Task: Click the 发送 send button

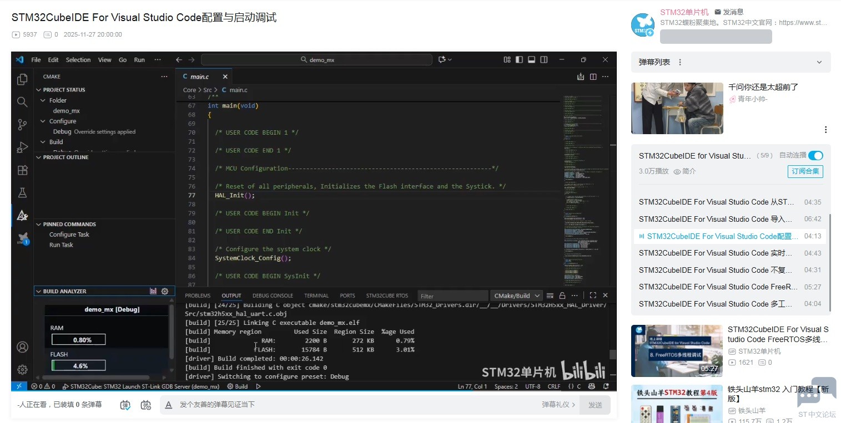Action: pos(595,405)
